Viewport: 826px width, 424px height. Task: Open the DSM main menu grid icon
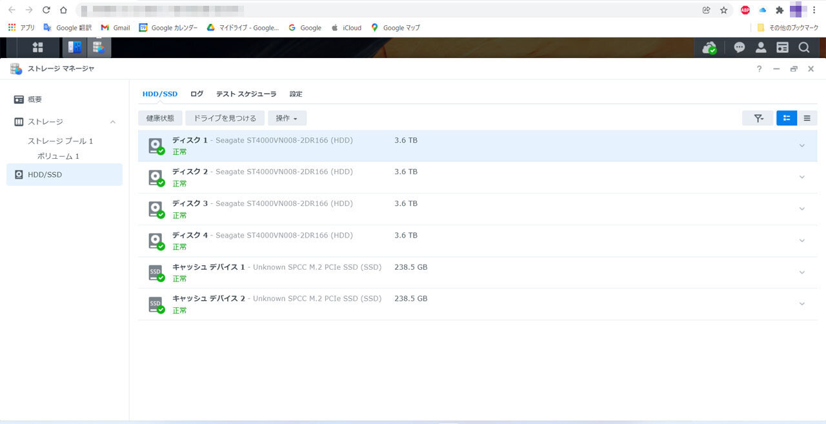click(37, 47)
